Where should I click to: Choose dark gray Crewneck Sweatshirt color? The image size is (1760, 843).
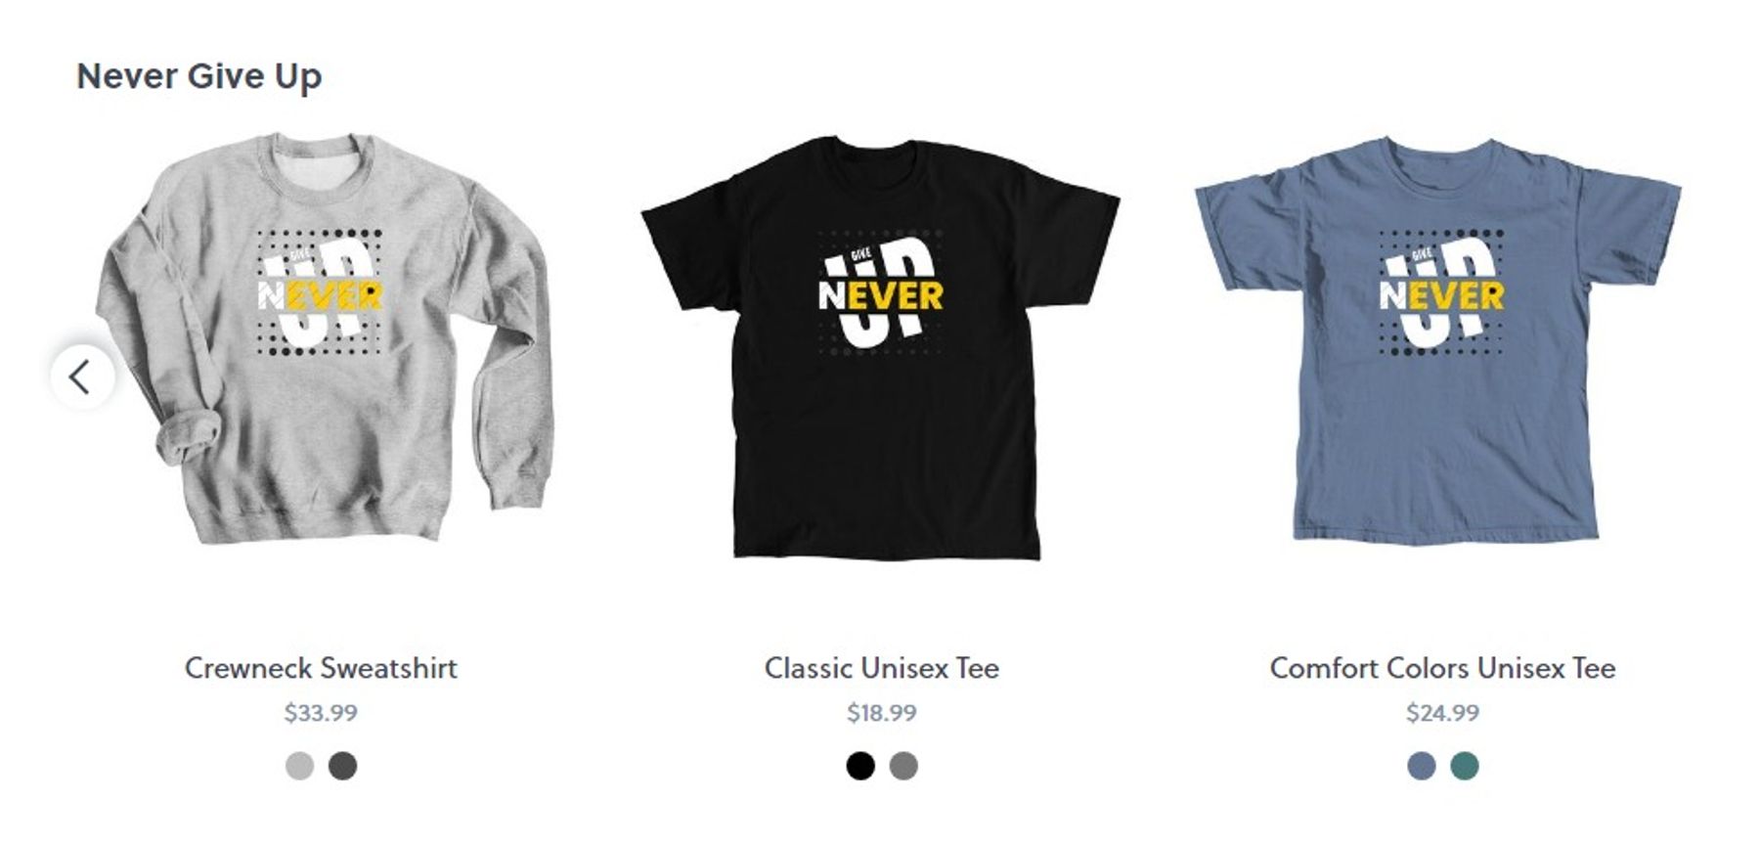pos(342,766)
